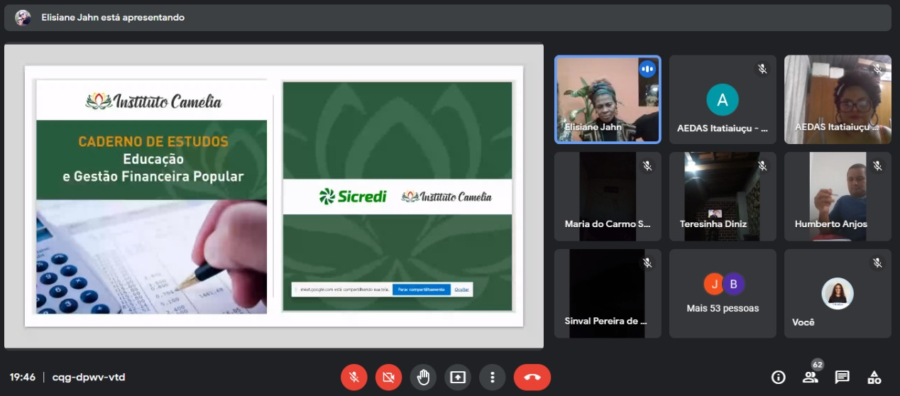Click the 'Você' self-view tile

point(838,293)
